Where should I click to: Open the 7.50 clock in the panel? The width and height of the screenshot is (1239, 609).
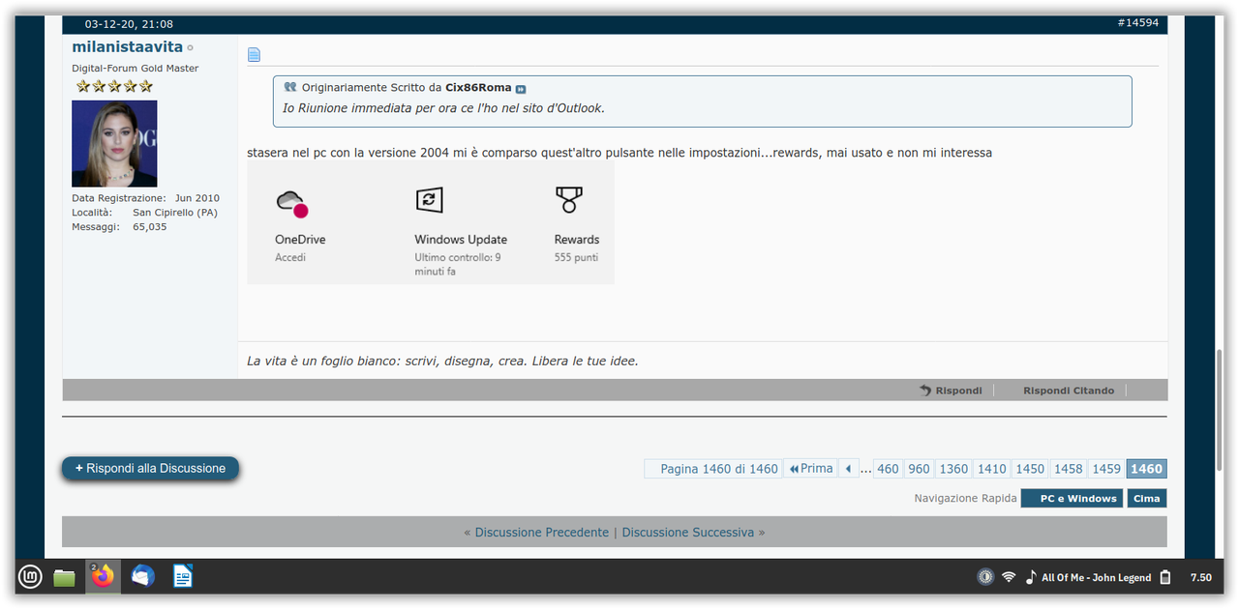coord(1200,577)
